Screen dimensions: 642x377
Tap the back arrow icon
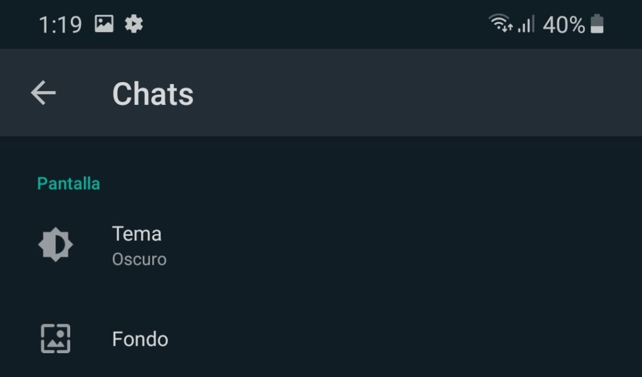click(43, 93)
